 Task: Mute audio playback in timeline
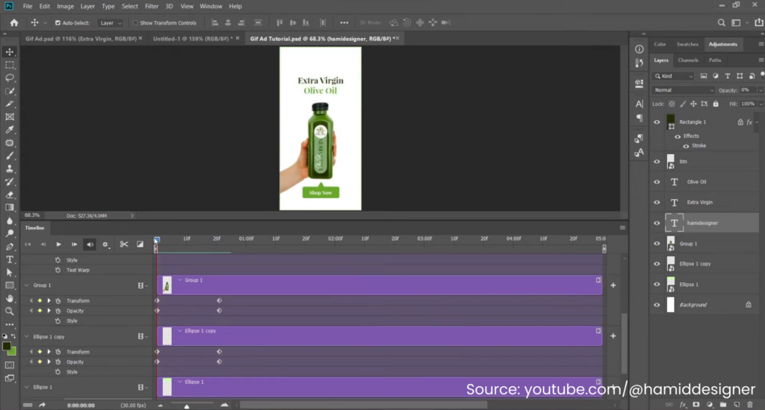(x=90, y=245)
